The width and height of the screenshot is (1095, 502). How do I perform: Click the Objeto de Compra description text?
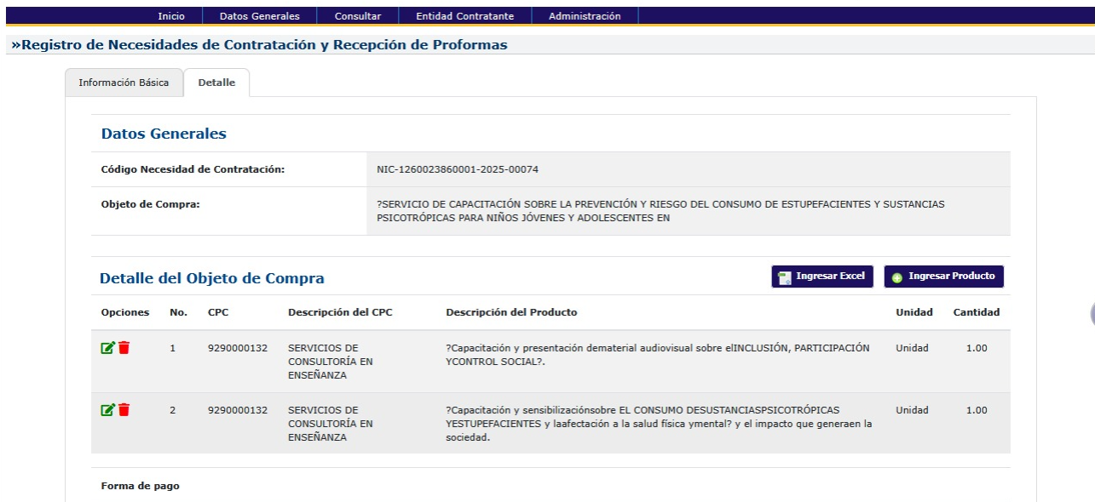[x=660, y=211]
